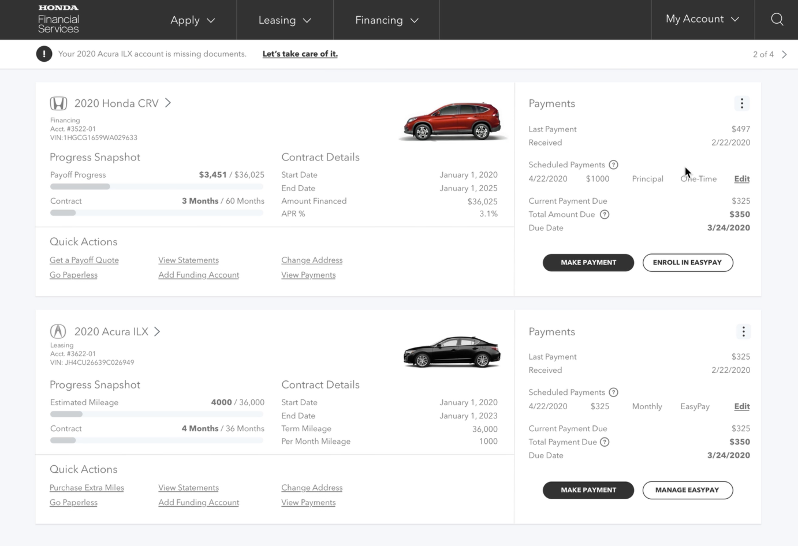Click the '4000 / 36,000' mileage value
Viewport: 798px width, 546px height.
click(238, 402)
